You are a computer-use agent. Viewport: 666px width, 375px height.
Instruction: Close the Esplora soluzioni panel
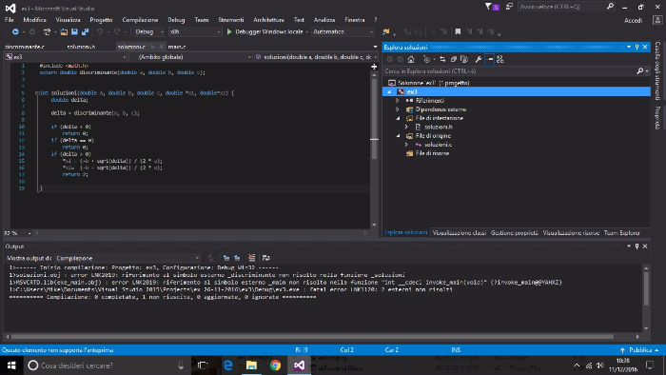tap(645, 48)
